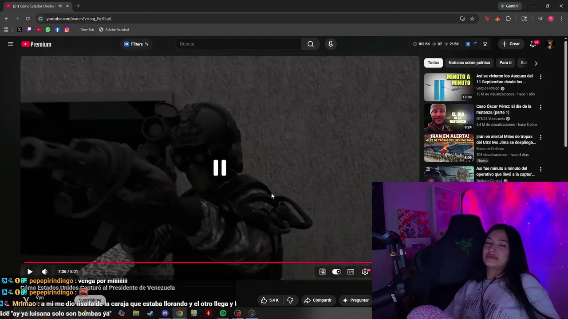Toggle subtitles with the captions icon
Viewport: 568px width, 319px height.
pyautogui.click(x=351, y=272)
